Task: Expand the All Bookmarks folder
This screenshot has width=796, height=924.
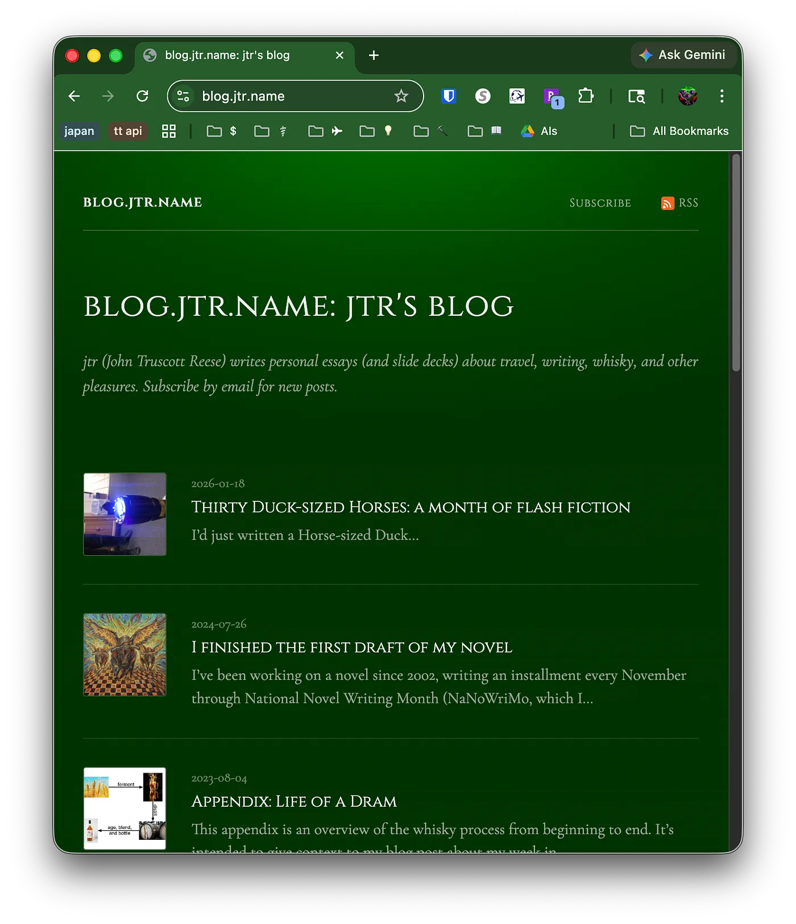Action: pos(679,131)
